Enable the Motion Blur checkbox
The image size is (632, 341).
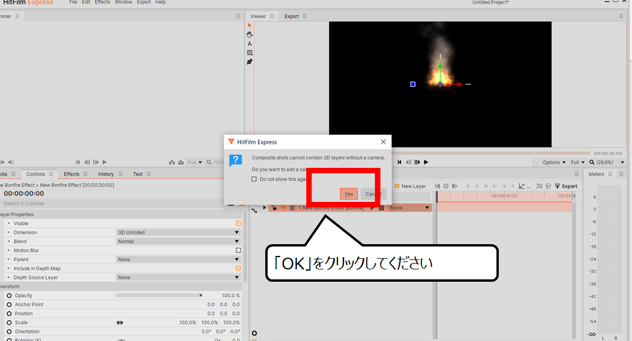(238, 250)
